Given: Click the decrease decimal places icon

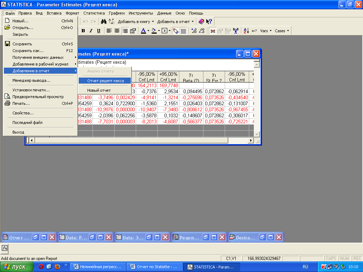Looking at the screenshot, I should (x=202, y=31).
